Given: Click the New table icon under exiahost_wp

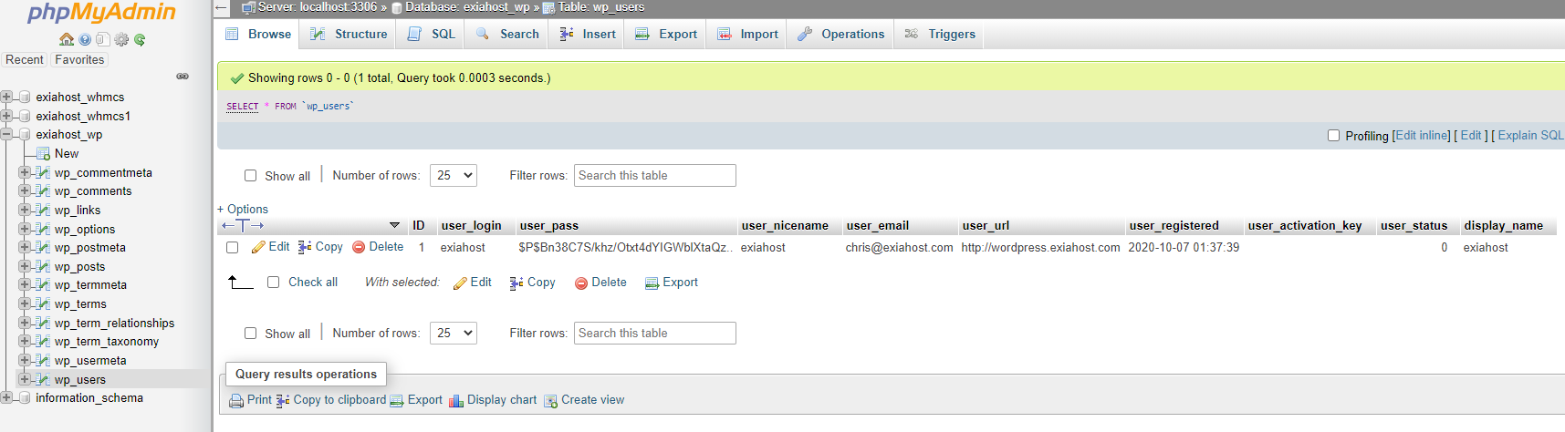Looking at the screenshot, I should tap(43, 153).
